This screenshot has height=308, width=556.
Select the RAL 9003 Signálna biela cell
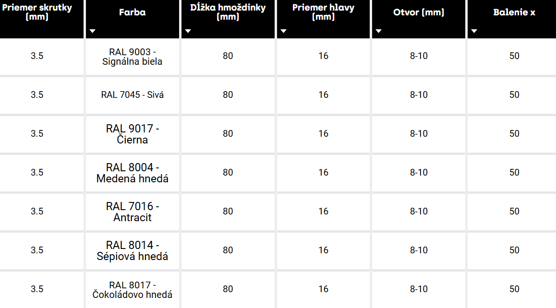tap(133, 57)
